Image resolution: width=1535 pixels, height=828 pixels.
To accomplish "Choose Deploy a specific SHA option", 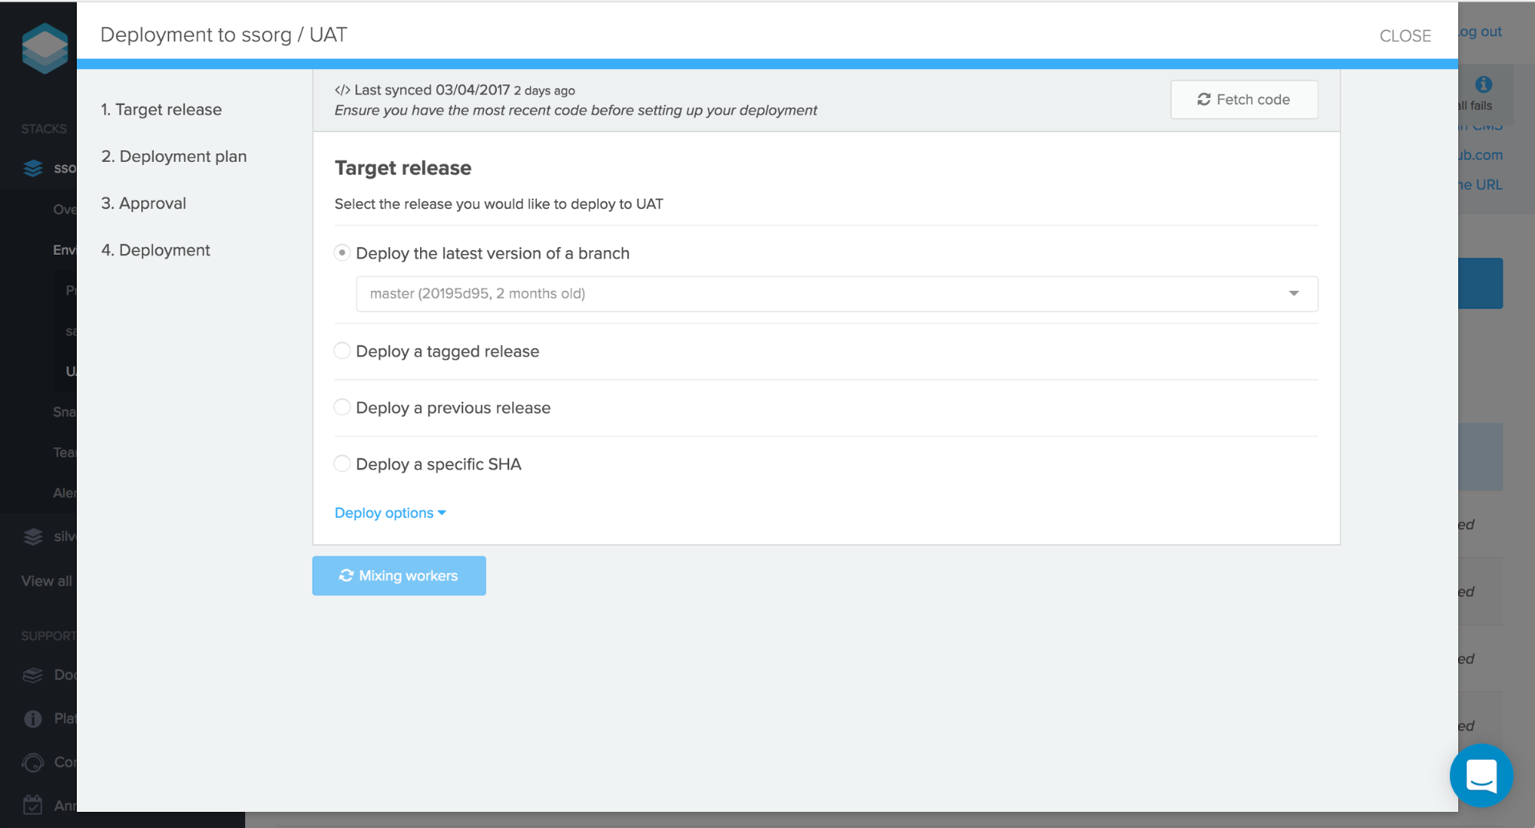I will (342, 464).
